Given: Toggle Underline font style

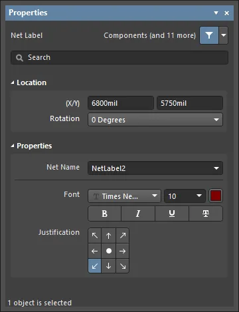Looking at the screenshot, I should 172,214.
